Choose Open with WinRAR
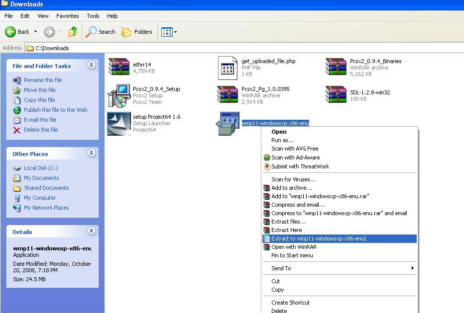Viewport: 464px width, 313px height. coord(340,247)
